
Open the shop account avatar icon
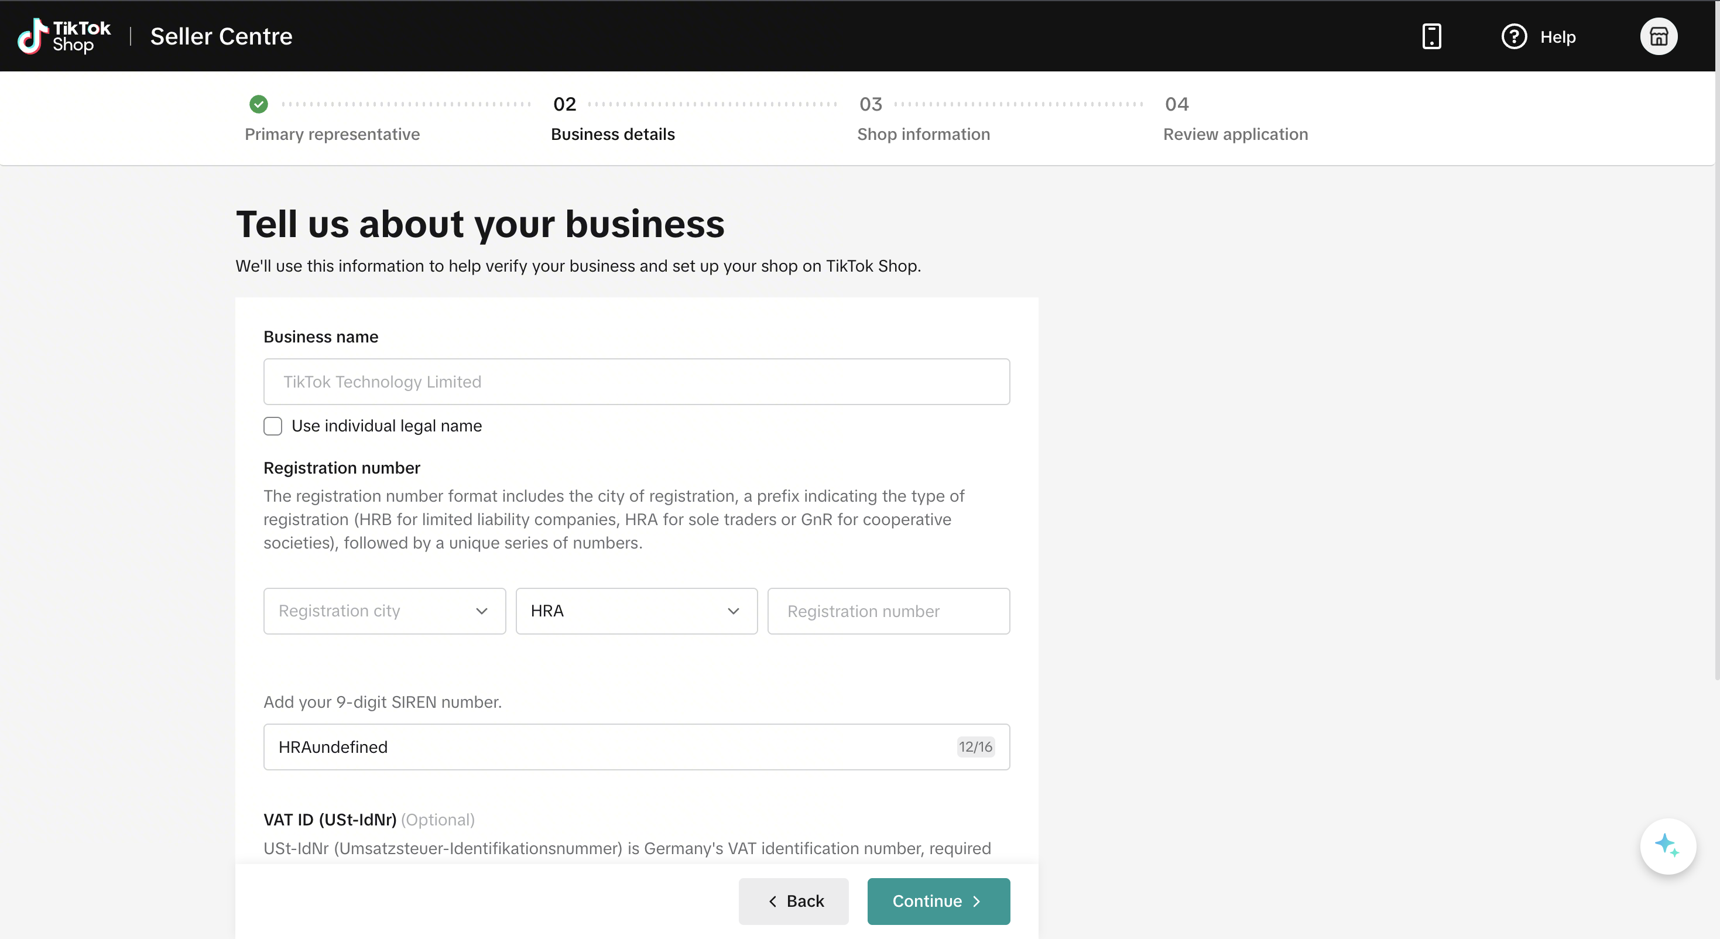pyautogui.click(x=1659, y=36)
